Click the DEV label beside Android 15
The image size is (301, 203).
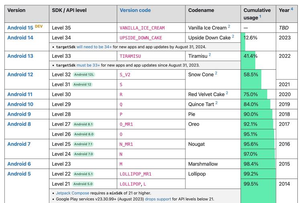pos(39,26)
